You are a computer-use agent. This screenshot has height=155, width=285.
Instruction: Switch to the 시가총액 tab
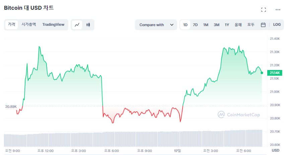(x=29, y=24)
